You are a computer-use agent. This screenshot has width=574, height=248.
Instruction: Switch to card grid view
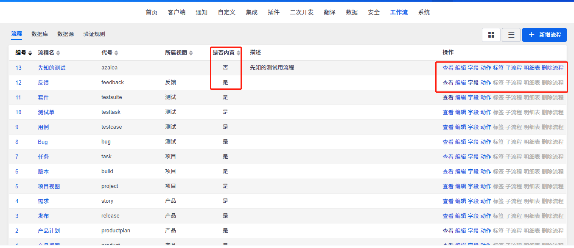pos(491,35)
